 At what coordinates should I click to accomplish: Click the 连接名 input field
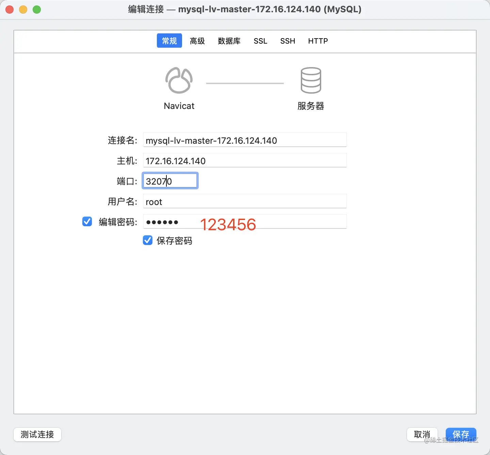tap(245, 140)
